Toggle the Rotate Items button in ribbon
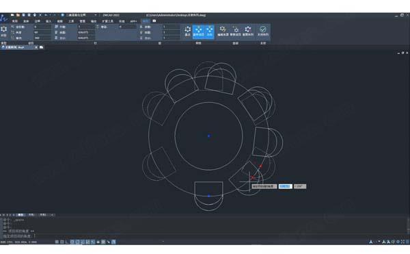 pyautogui.click(x=198, y=31)
